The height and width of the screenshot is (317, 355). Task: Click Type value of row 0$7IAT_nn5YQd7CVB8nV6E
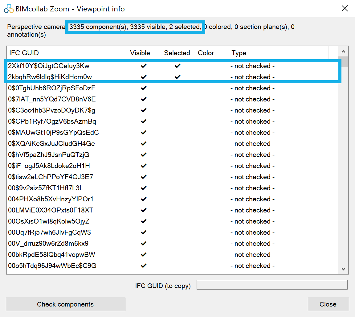tap(252, 99)
